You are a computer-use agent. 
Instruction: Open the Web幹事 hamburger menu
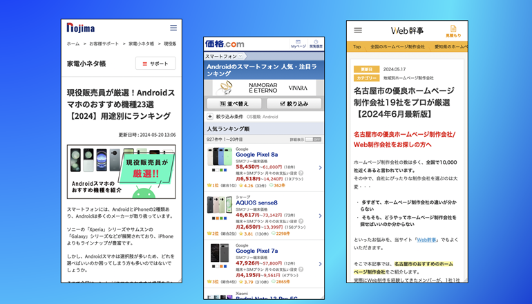pyautogui.click(x=358, y=30)
